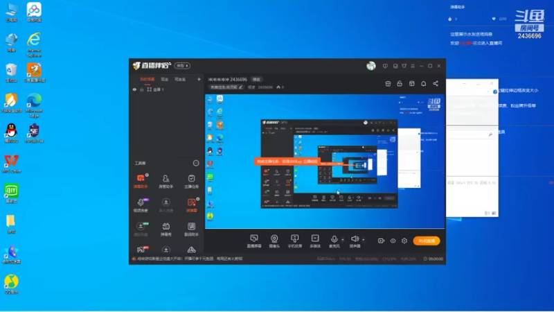Viewport: 554px width, 312px height.
Task: Open the iQIYI desktop icon
Action: [11, 193]
